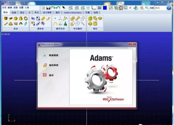
Task: Click the coordinate triad toolbar icon
Action: tap(93, 8)
